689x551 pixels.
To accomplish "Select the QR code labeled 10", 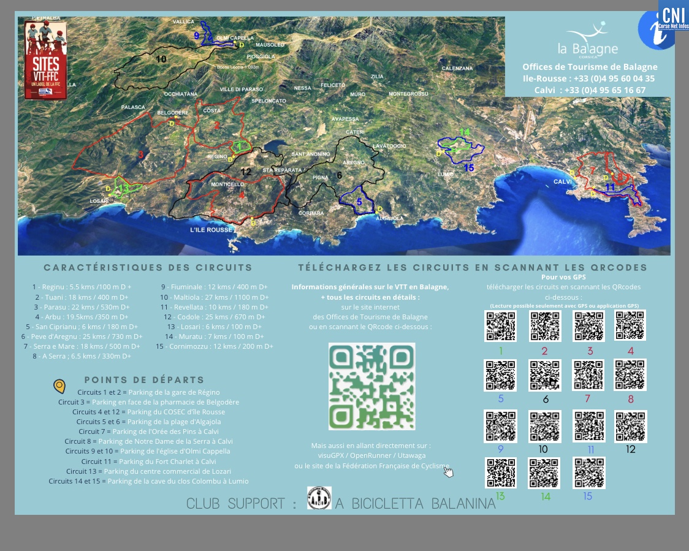I will pyautogui.click(x=544, y=425).
